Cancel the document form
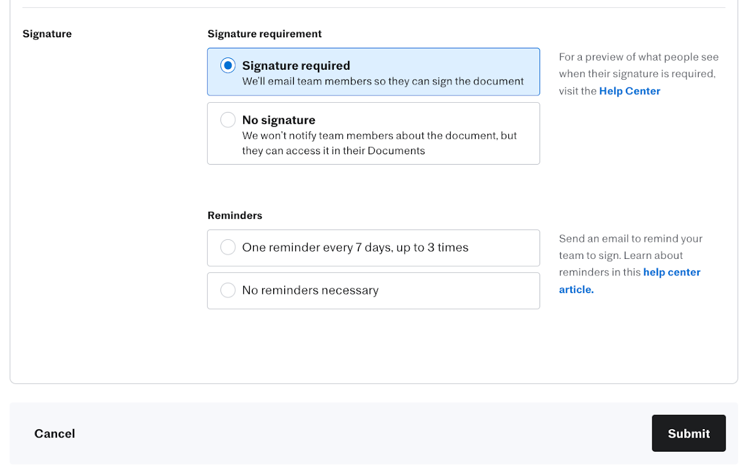 pos(55,433)
